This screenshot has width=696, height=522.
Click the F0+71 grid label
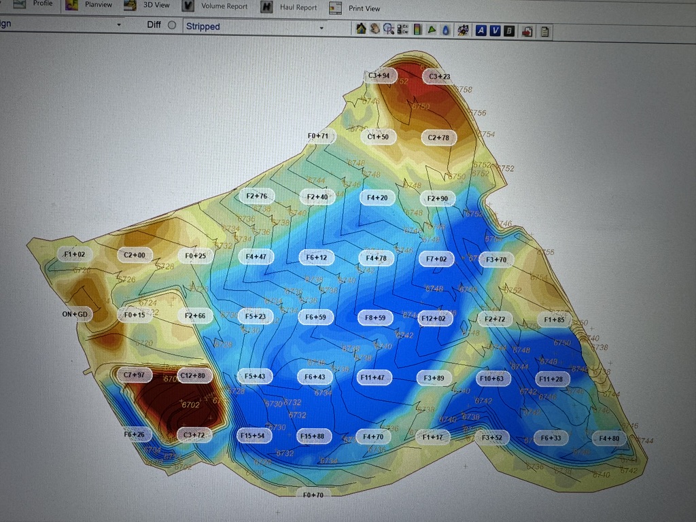click(x=318, y=136)
